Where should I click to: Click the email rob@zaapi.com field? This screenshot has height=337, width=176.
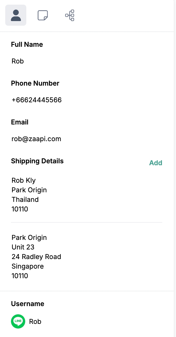click(36, 139)
